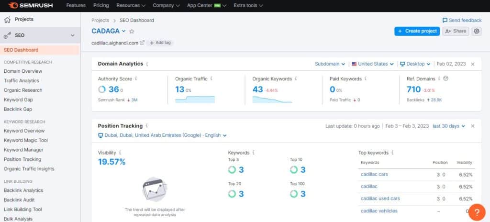Change the last 30 days range

tap(449, 126)
